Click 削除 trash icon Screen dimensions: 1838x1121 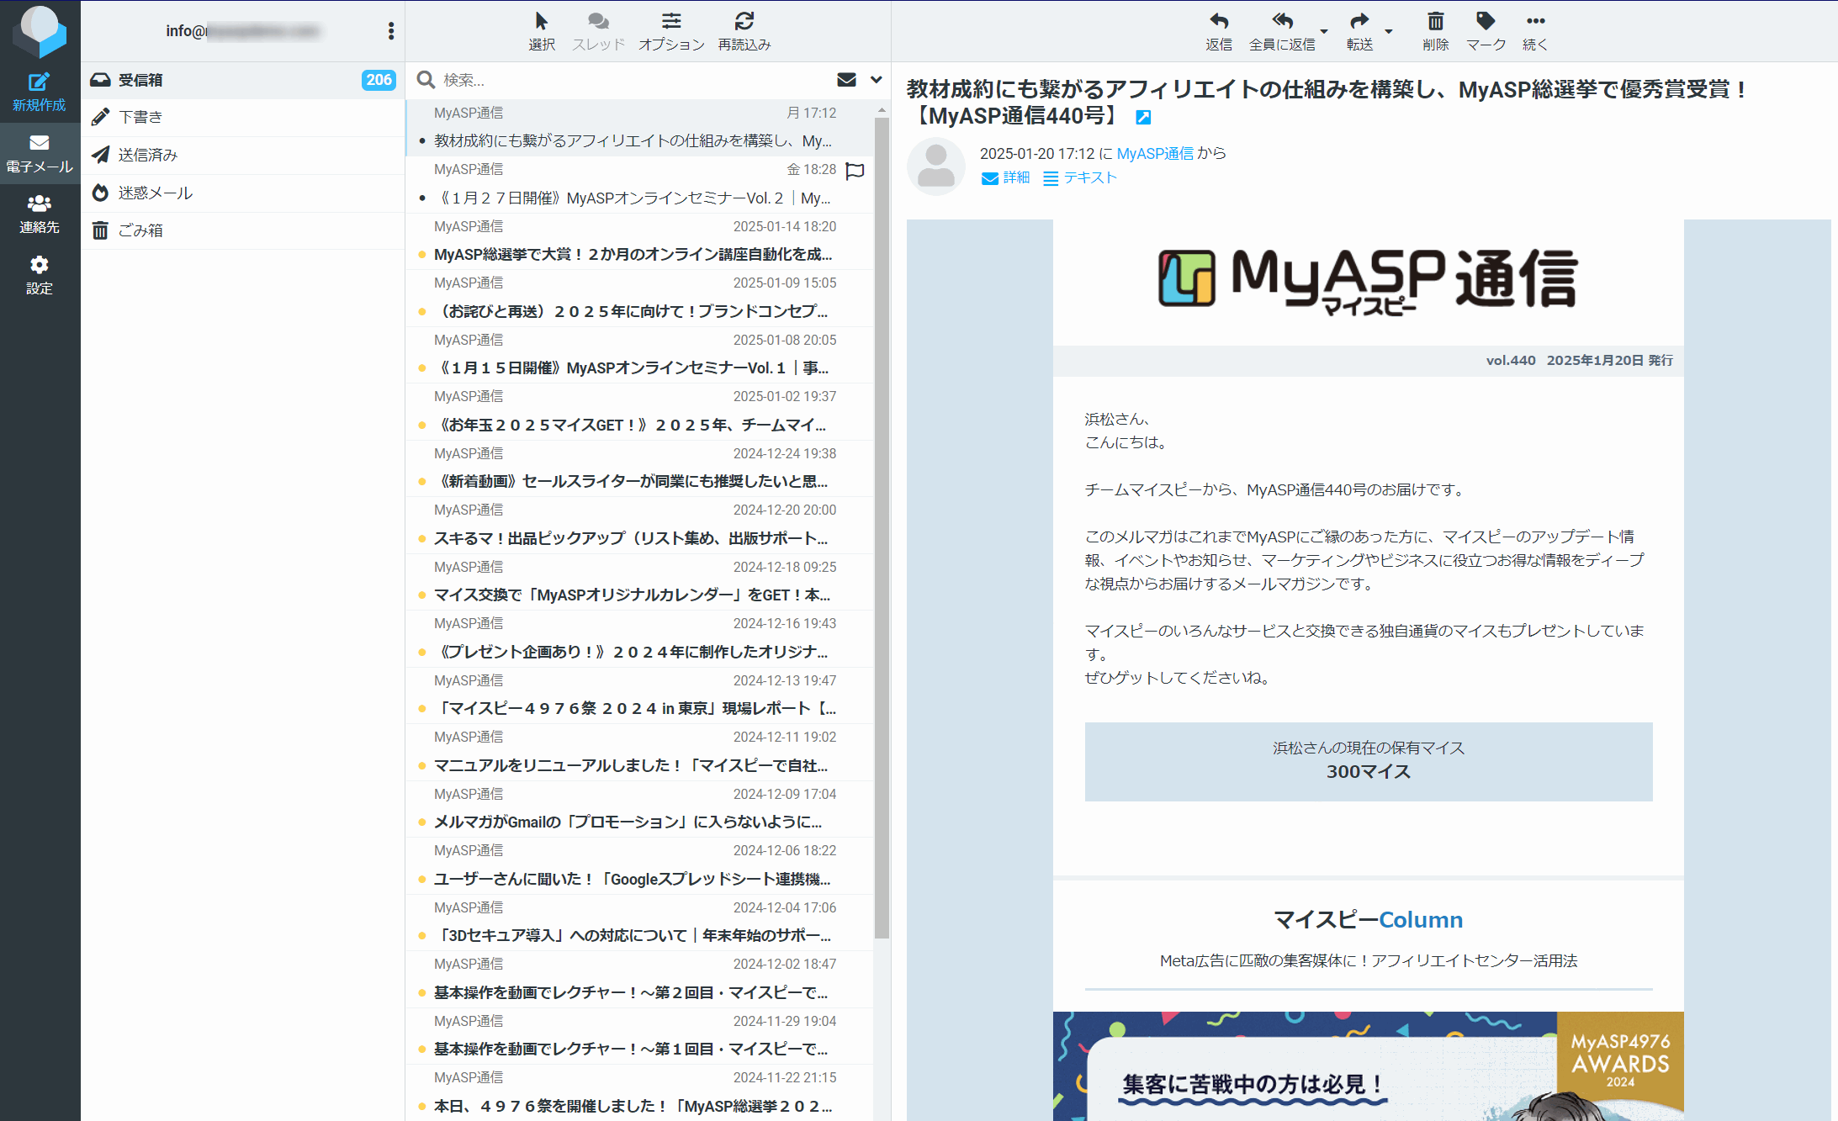click(x=1435, y=31)
